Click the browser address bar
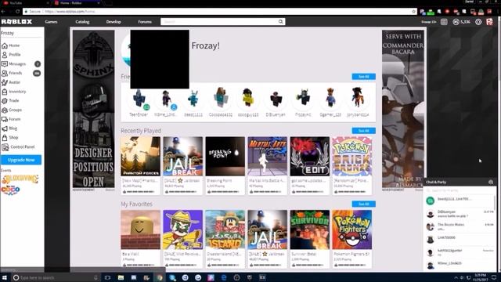501x282 pixels. pyautogui.click(x=221, y=12)
